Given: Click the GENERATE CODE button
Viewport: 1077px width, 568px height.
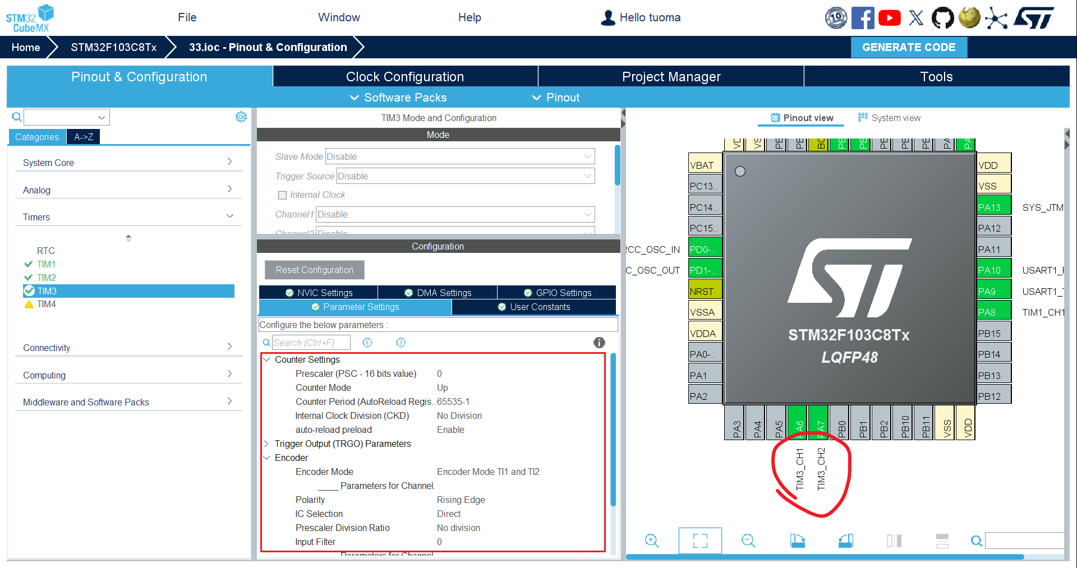Looking at the screenshot, I should coord(909,47).
